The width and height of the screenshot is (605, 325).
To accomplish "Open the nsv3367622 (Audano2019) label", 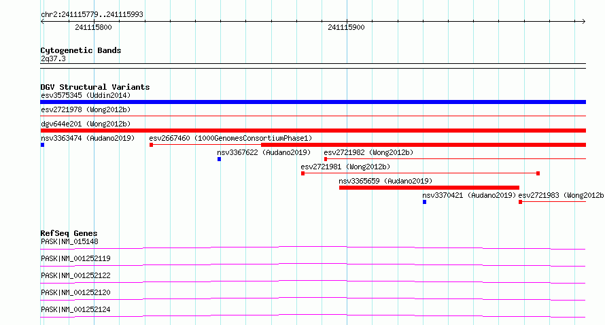I will click(264, 152).
